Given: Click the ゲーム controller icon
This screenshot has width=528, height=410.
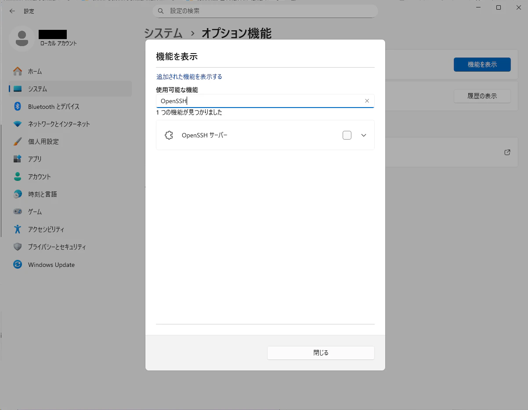Looking at the screenshot, I should tap(18, 212).
